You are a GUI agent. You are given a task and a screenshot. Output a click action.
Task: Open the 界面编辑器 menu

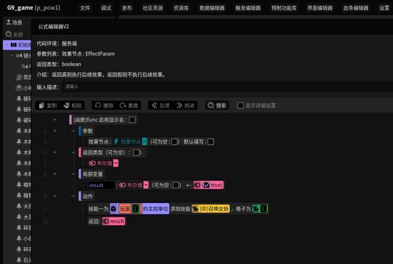pyautogui.click(x=320, y=8)
